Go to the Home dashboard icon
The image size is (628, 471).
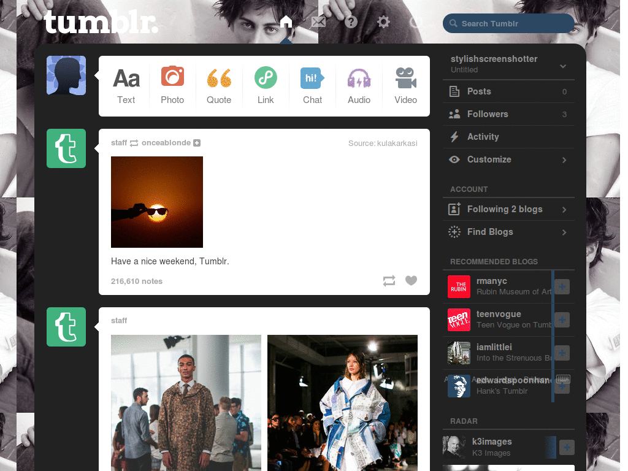[286, 21]
